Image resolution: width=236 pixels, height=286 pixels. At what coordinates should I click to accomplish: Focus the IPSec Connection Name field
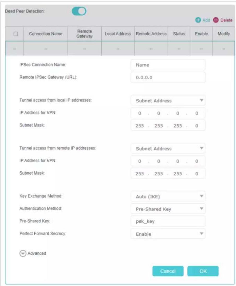(168, 65)
